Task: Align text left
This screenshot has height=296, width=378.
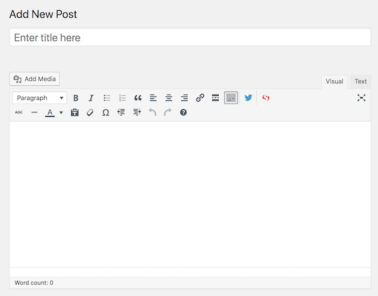Action: point(153,98)
